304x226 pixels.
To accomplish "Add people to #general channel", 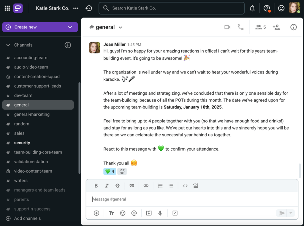I will tap(276, 27).
